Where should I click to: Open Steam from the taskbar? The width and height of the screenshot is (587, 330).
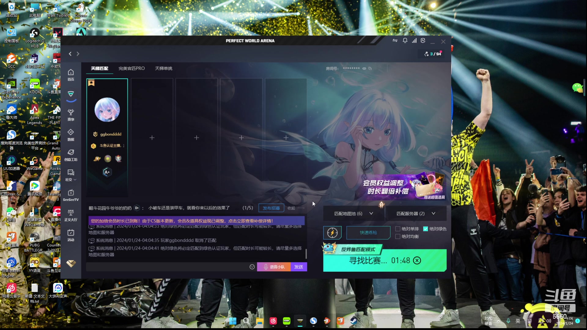click(x=354, y=321)
